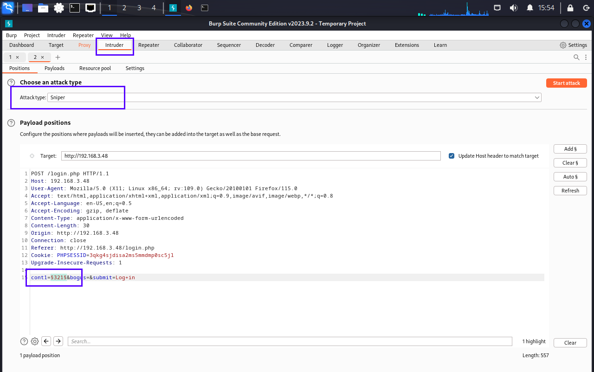Click into the Target URL field
Viewport: 594px width, 372px height.
[251, 156]
